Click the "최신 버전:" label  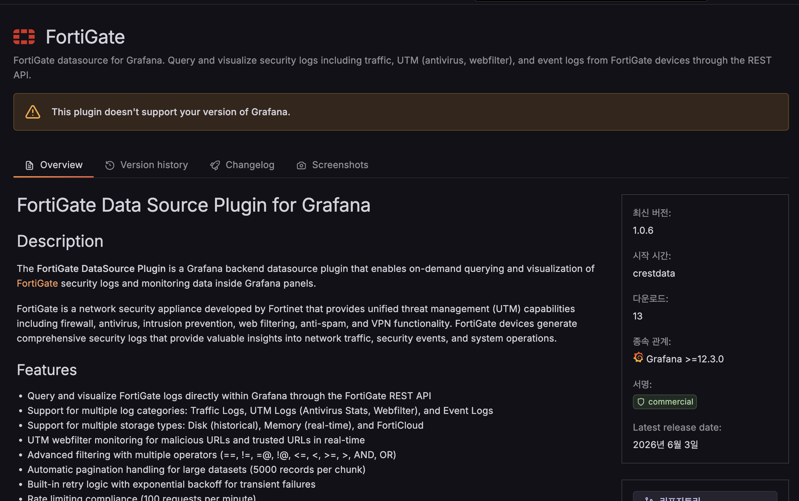point(652,213)
